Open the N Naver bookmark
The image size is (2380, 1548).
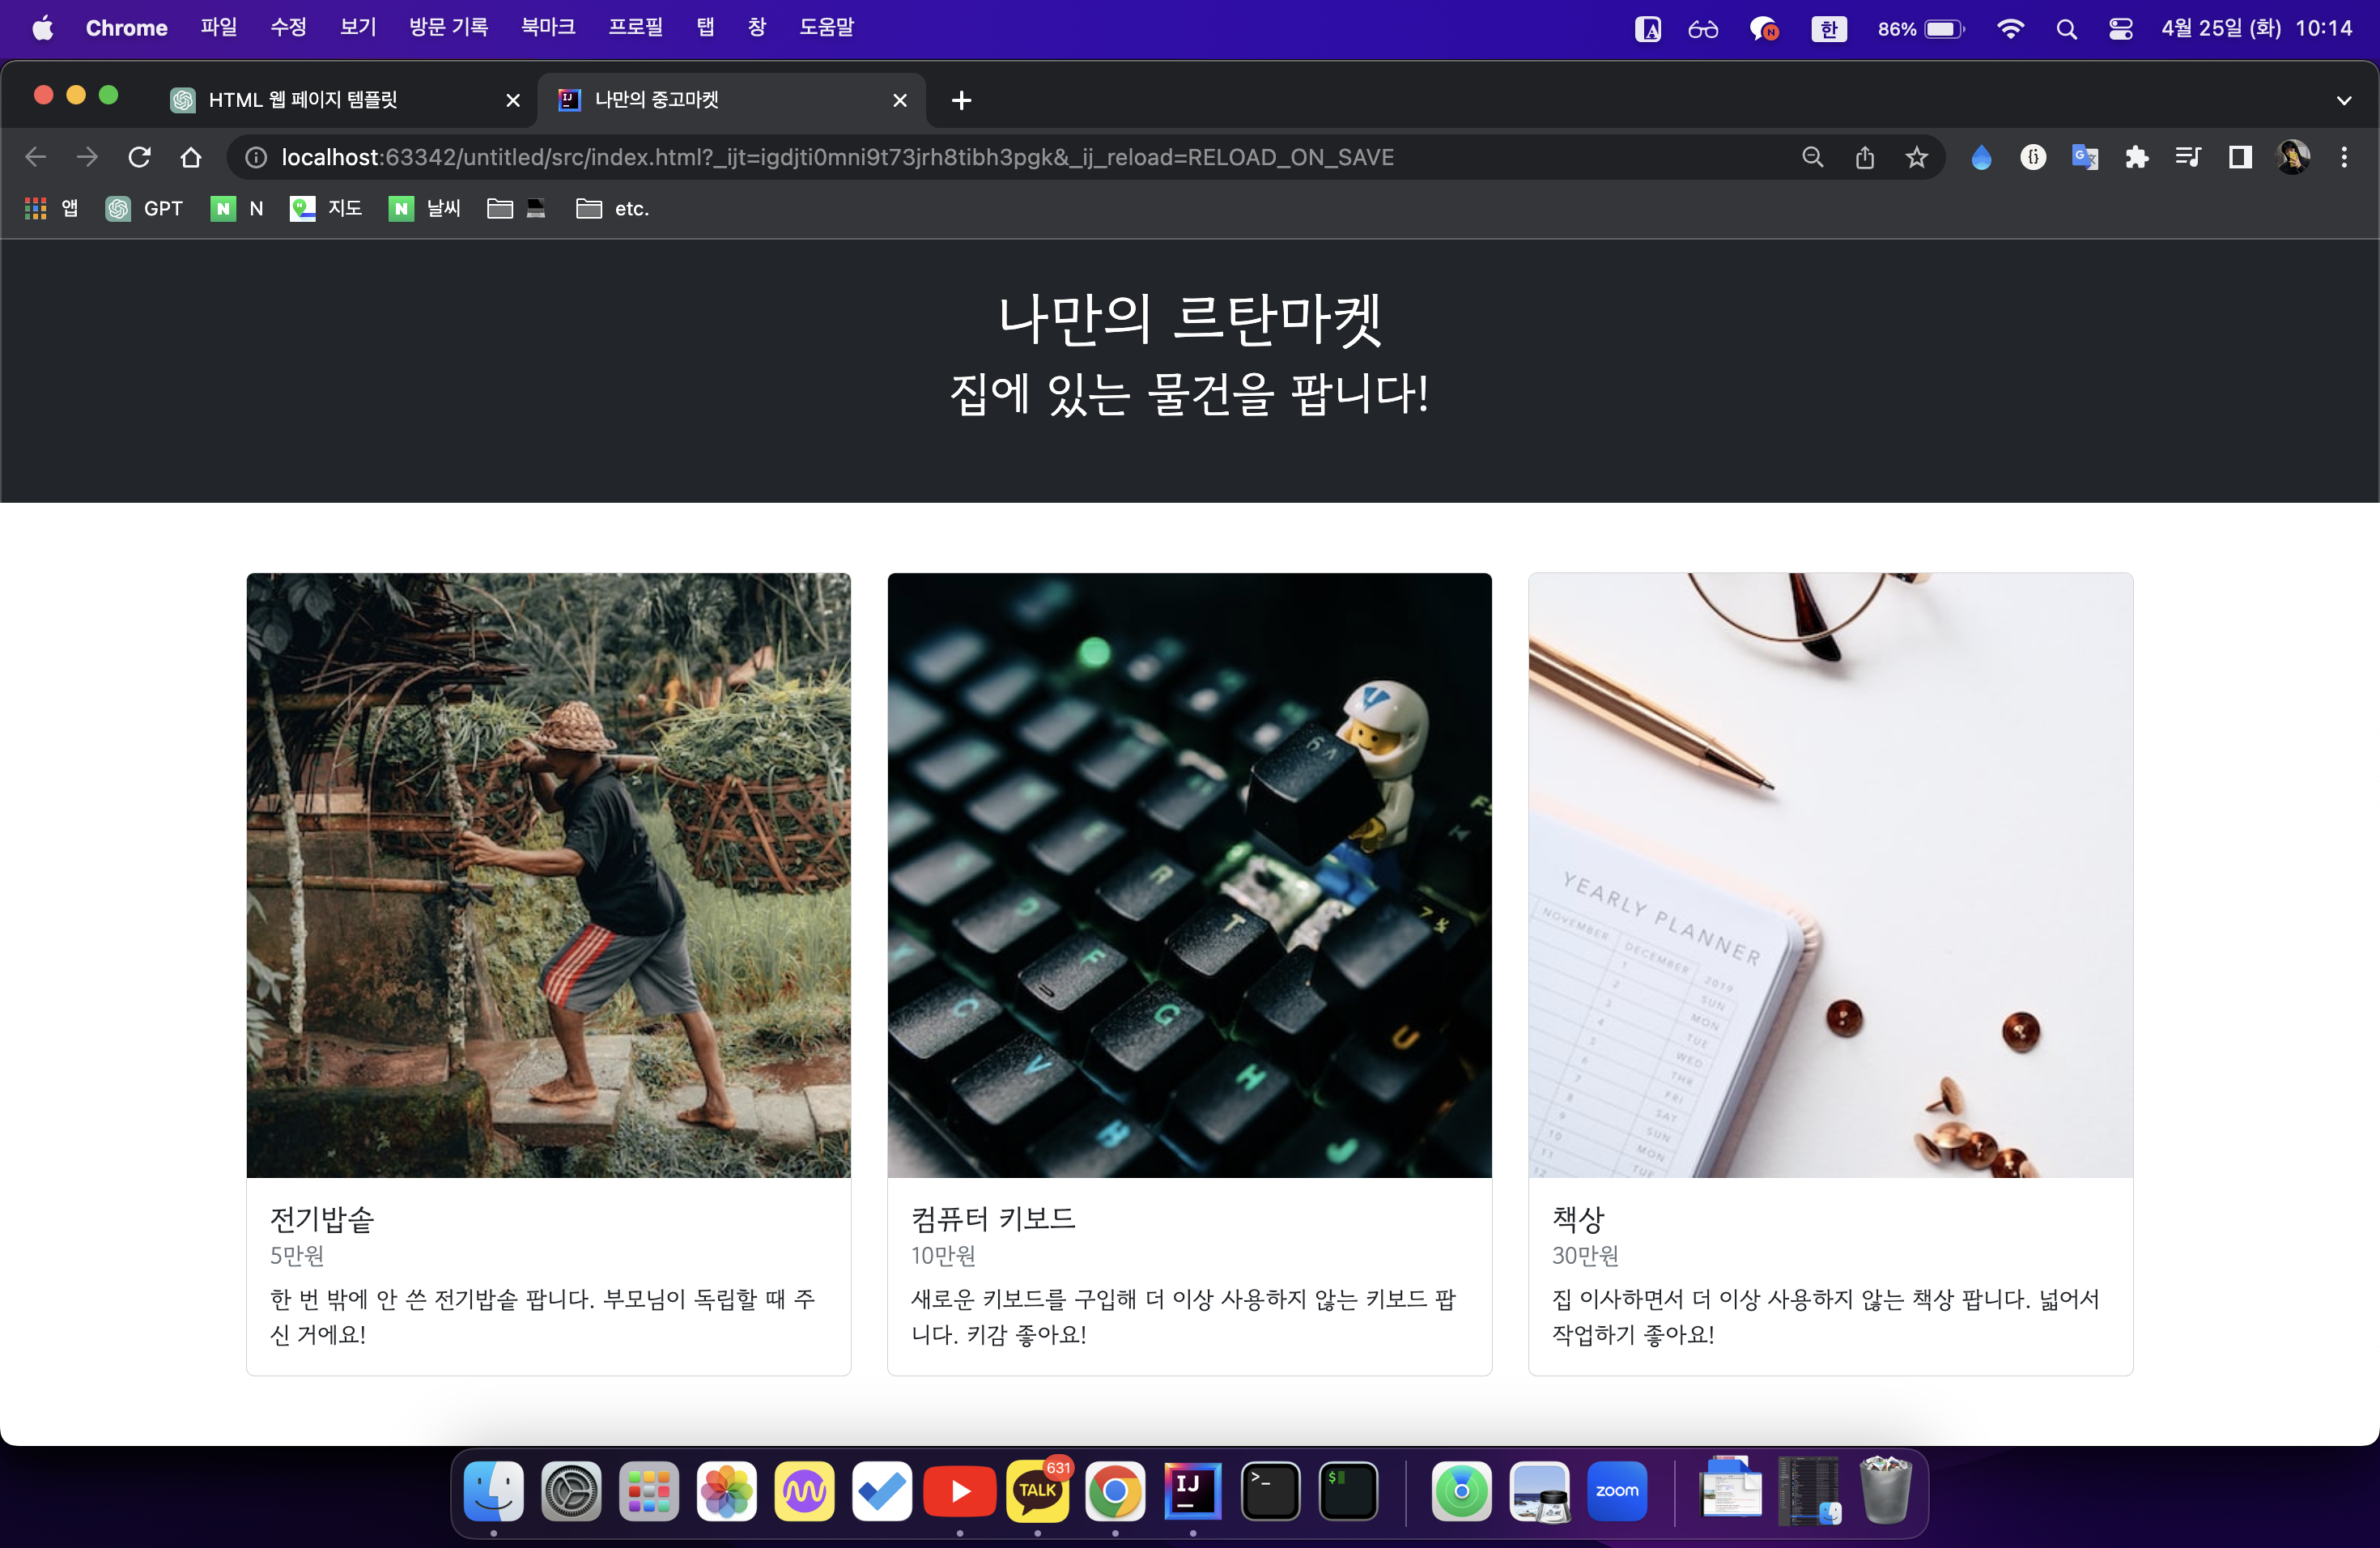point(237,208)
